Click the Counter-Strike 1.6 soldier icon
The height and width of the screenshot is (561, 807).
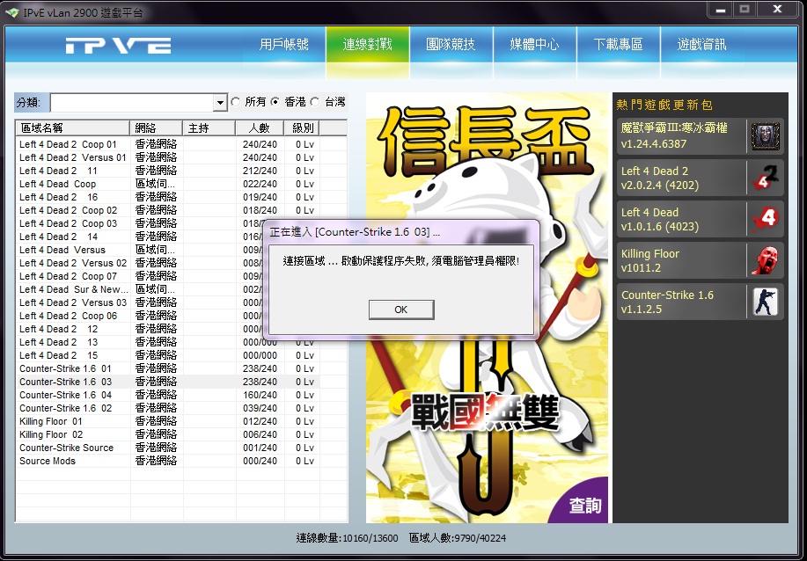765,302
